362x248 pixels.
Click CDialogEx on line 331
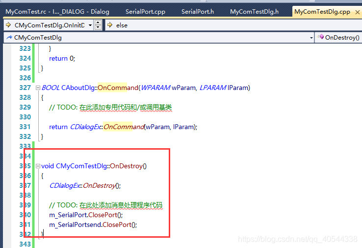point(85,127)
